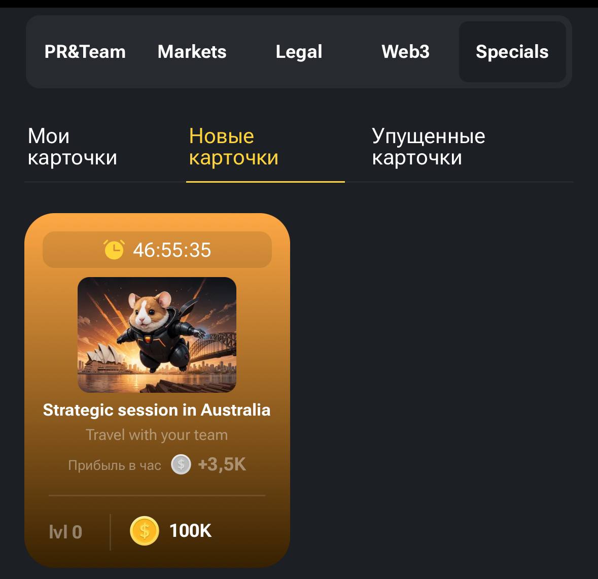The image size is (598, 579).
Task: Open the PR&Team category tab
Action: click(x=85, y=52)
